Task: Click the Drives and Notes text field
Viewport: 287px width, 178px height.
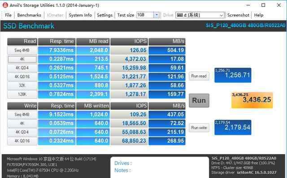Action: [160, 167]
